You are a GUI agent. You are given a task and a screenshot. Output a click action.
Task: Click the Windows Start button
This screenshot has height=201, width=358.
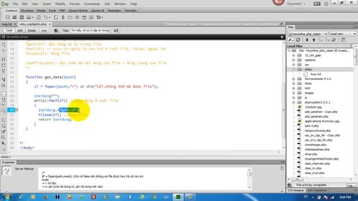(x=7, y=197)
